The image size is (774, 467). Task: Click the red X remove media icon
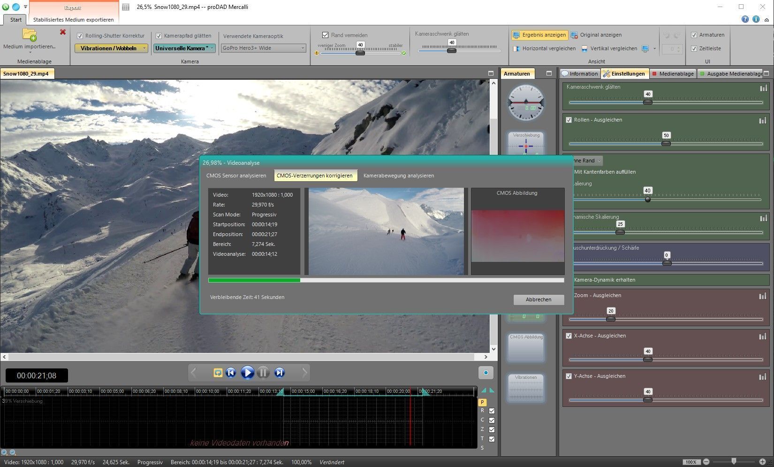(63, 32)
